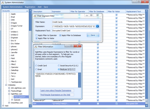Expand the SmartMax.com tree node
Viewport: 150px width, 109px height.
[x=9, y=103]
